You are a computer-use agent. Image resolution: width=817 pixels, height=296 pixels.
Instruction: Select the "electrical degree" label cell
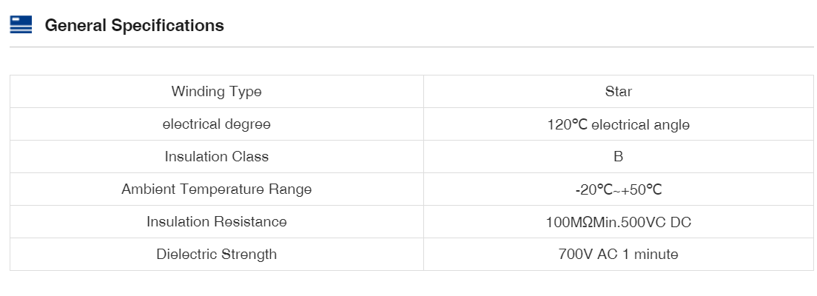click(x=216, y=124)
